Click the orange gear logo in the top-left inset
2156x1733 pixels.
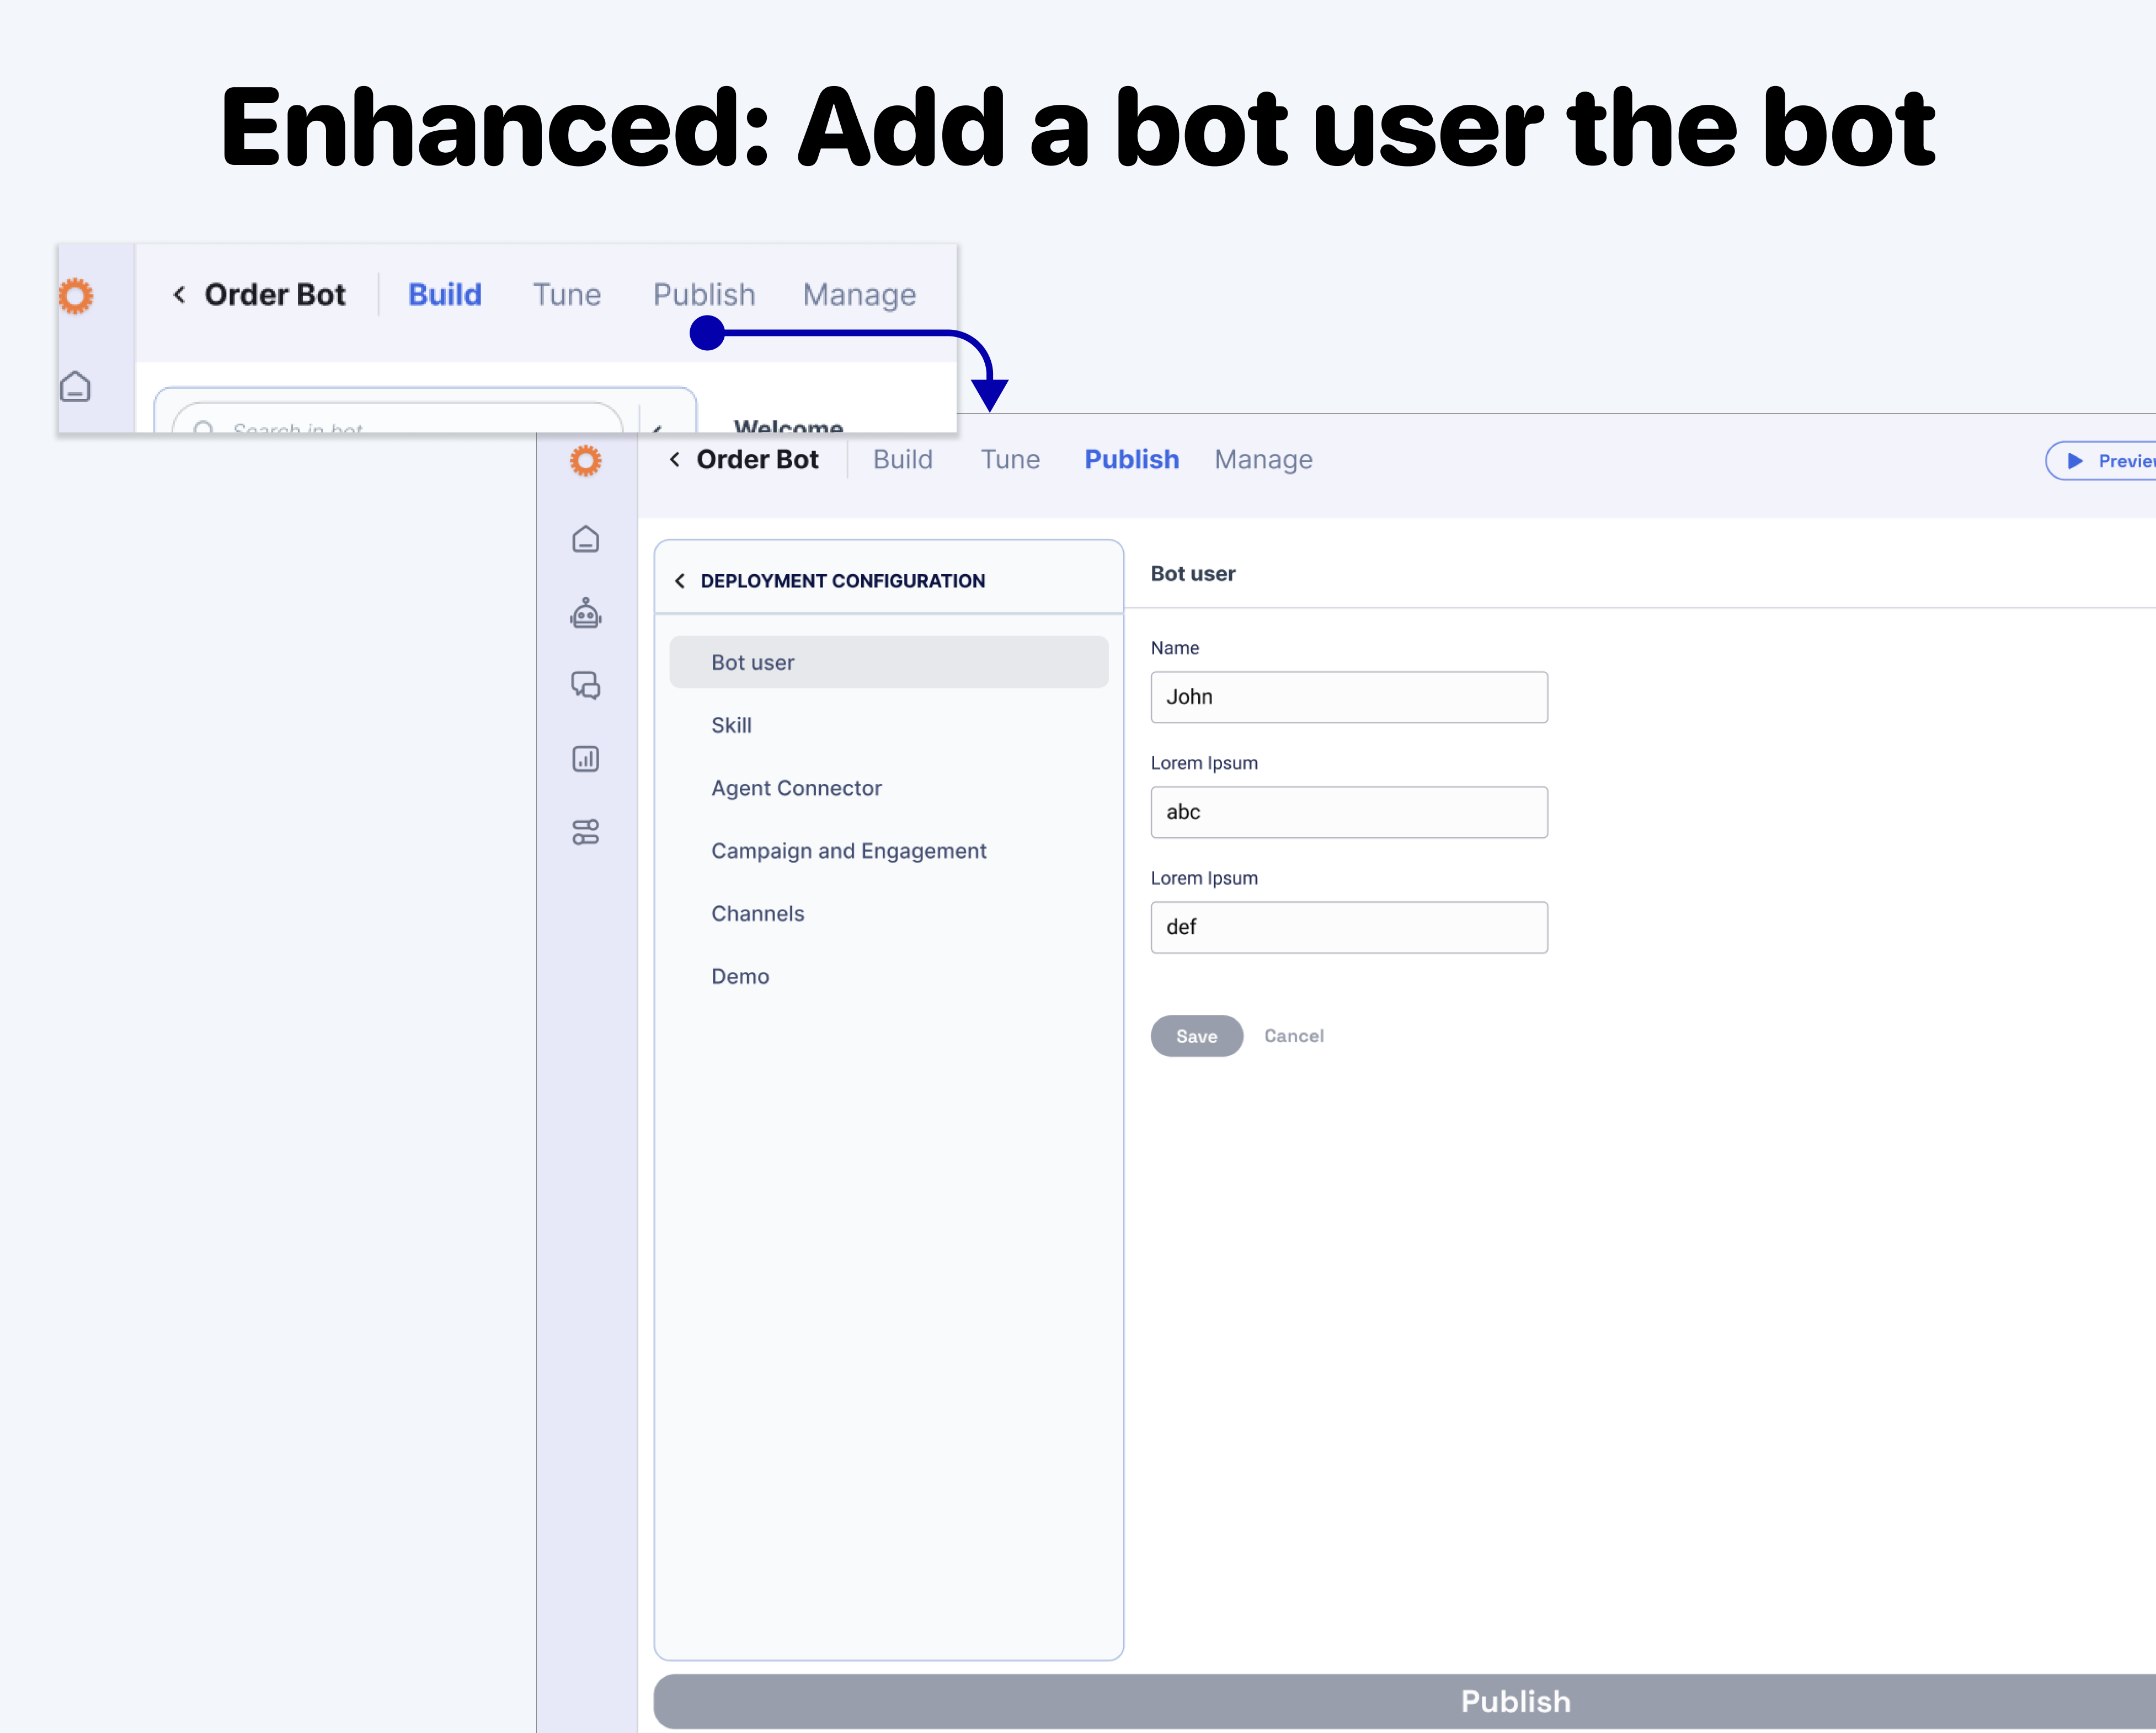(76, 296)
